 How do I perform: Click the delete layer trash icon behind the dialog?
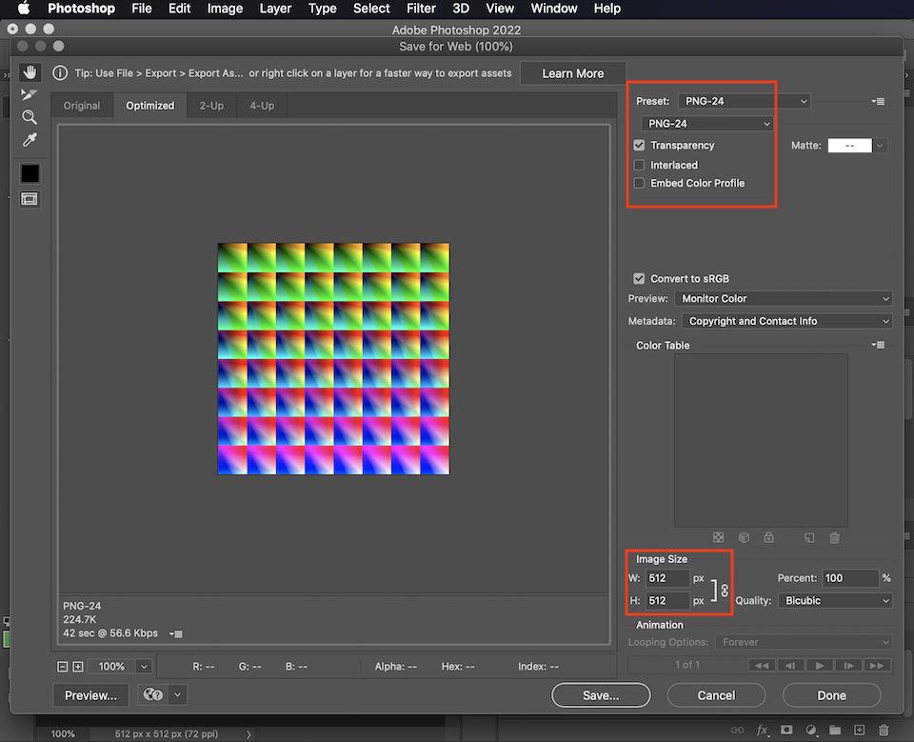point(884,730)
